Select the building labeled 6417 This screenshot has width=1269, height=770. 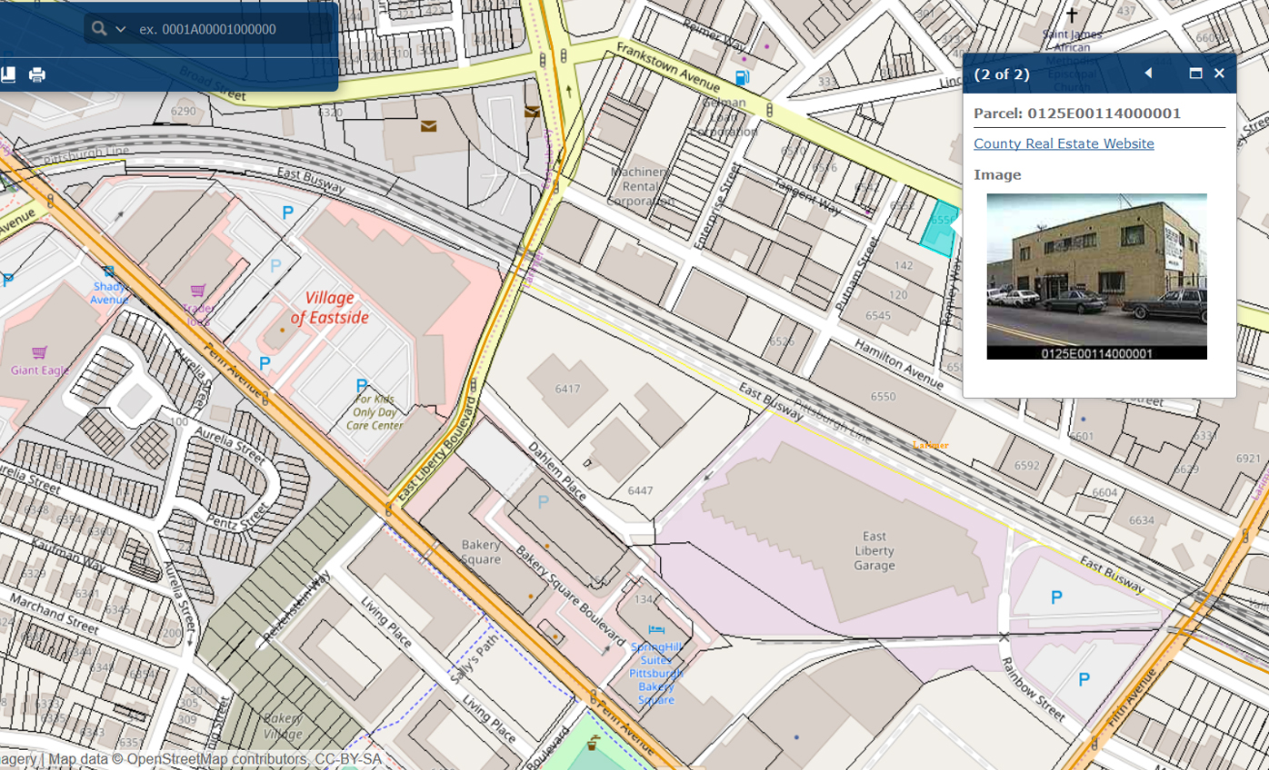point(567,389)
